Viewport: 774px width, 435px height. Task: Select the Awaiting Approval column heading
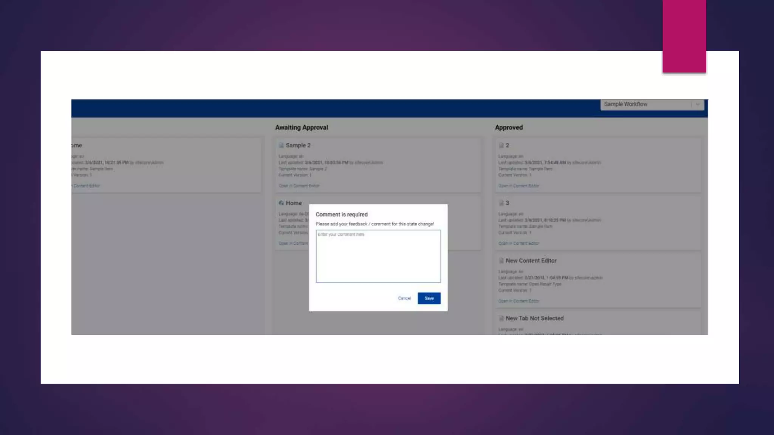tap(301, 128)
